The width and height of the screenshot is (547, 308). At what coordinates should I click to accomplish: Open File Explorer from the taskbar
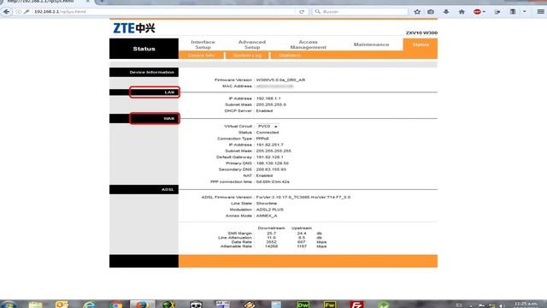point(35,305)
